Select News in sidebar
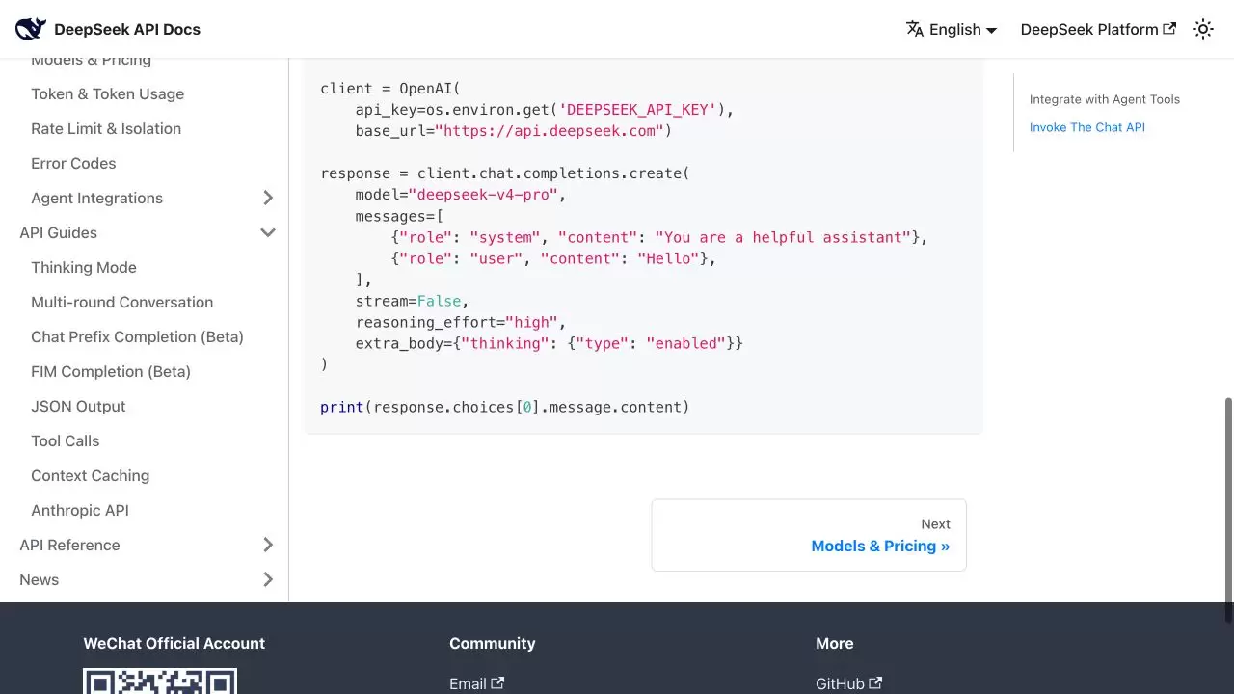 coord(39,579)
